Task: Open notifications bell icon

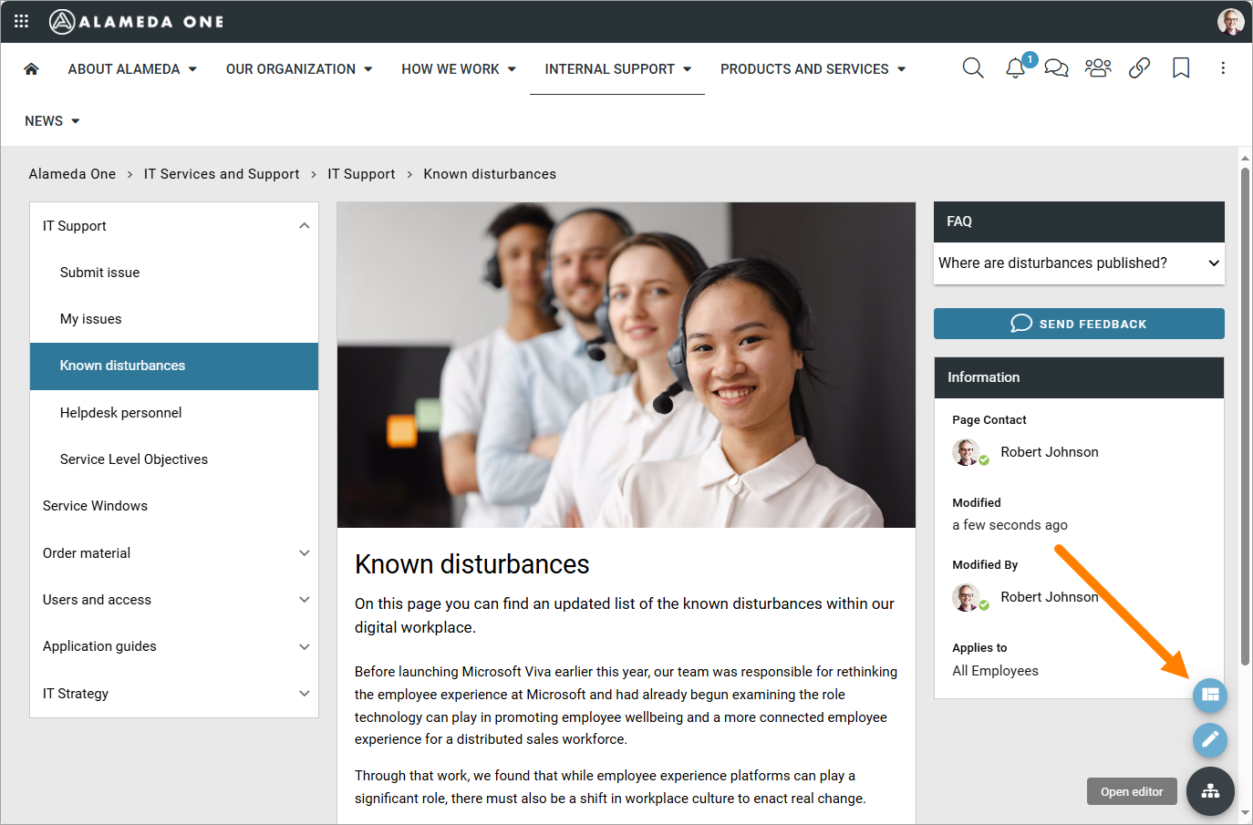Action: click(1015, 68)
